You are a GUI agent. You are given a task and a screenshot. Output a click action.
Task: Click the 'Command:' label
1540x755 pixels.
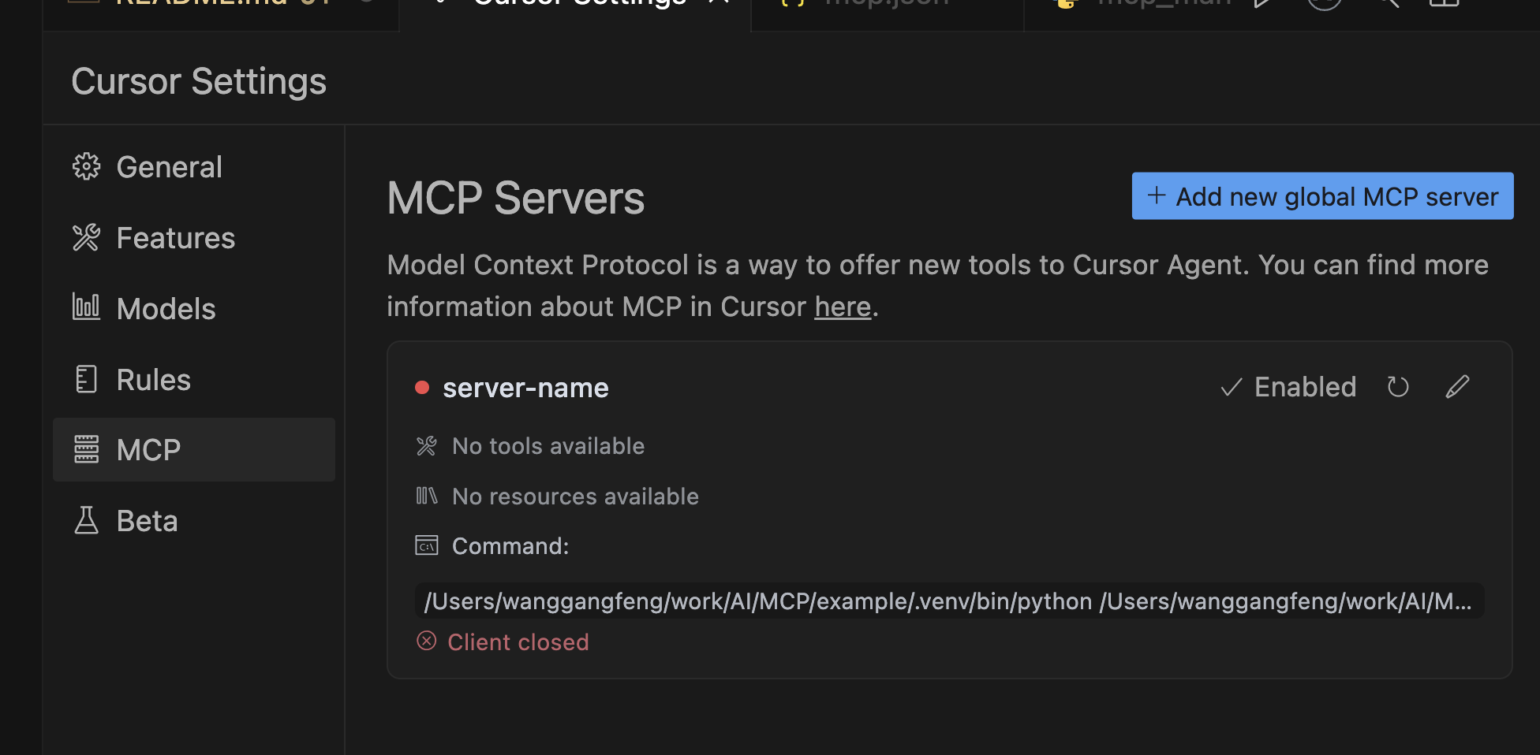point(510,546)
